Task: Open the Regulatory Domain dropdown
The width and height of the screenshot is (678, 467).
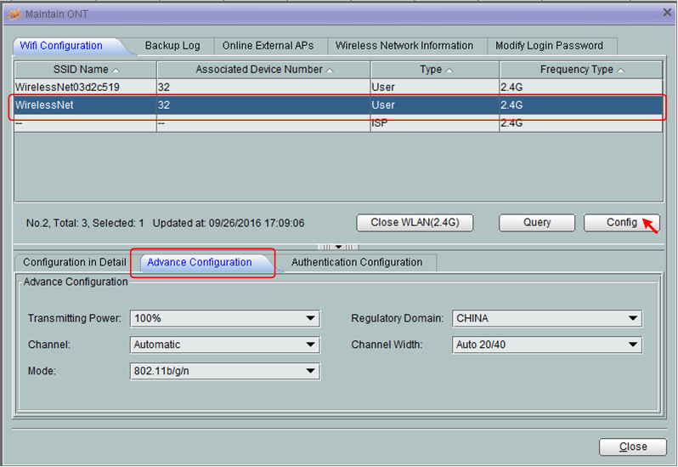Action: 547,319
